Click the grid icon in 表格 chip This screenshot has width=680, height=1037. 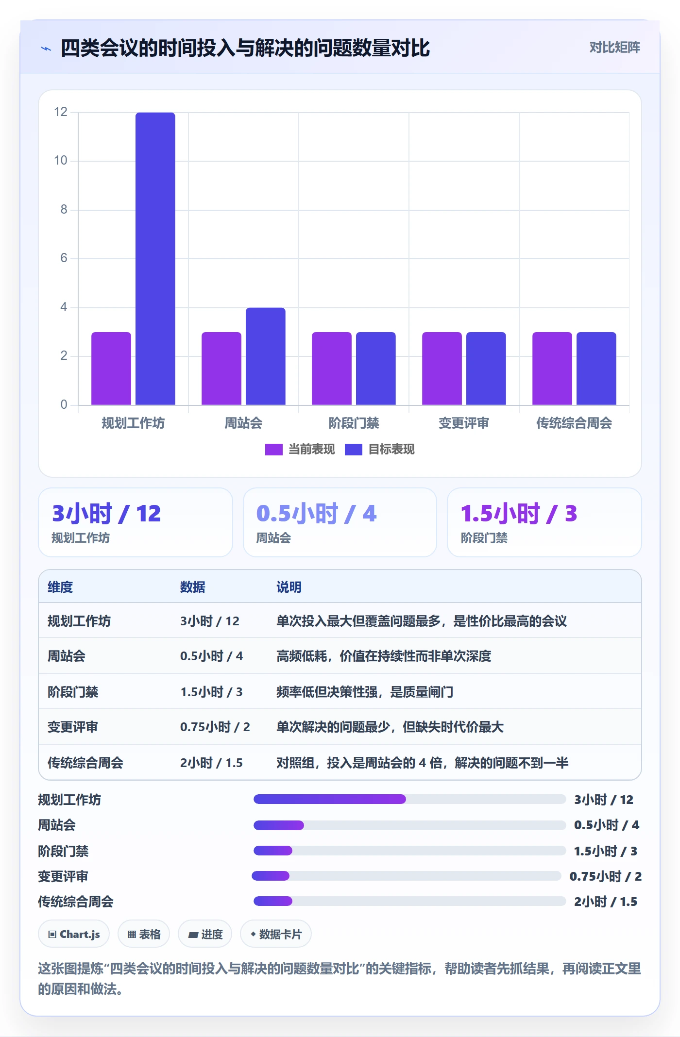click(132, 935)
